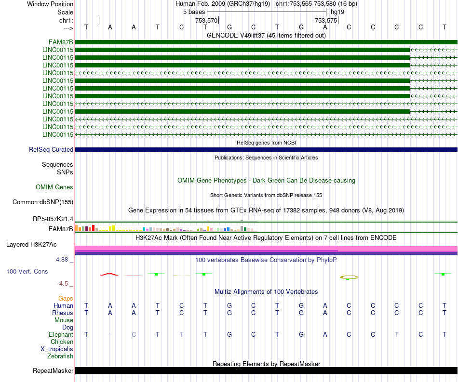Open Short Genetic Variants from dbSNP title
458x382 pixels.
point(266,195)
